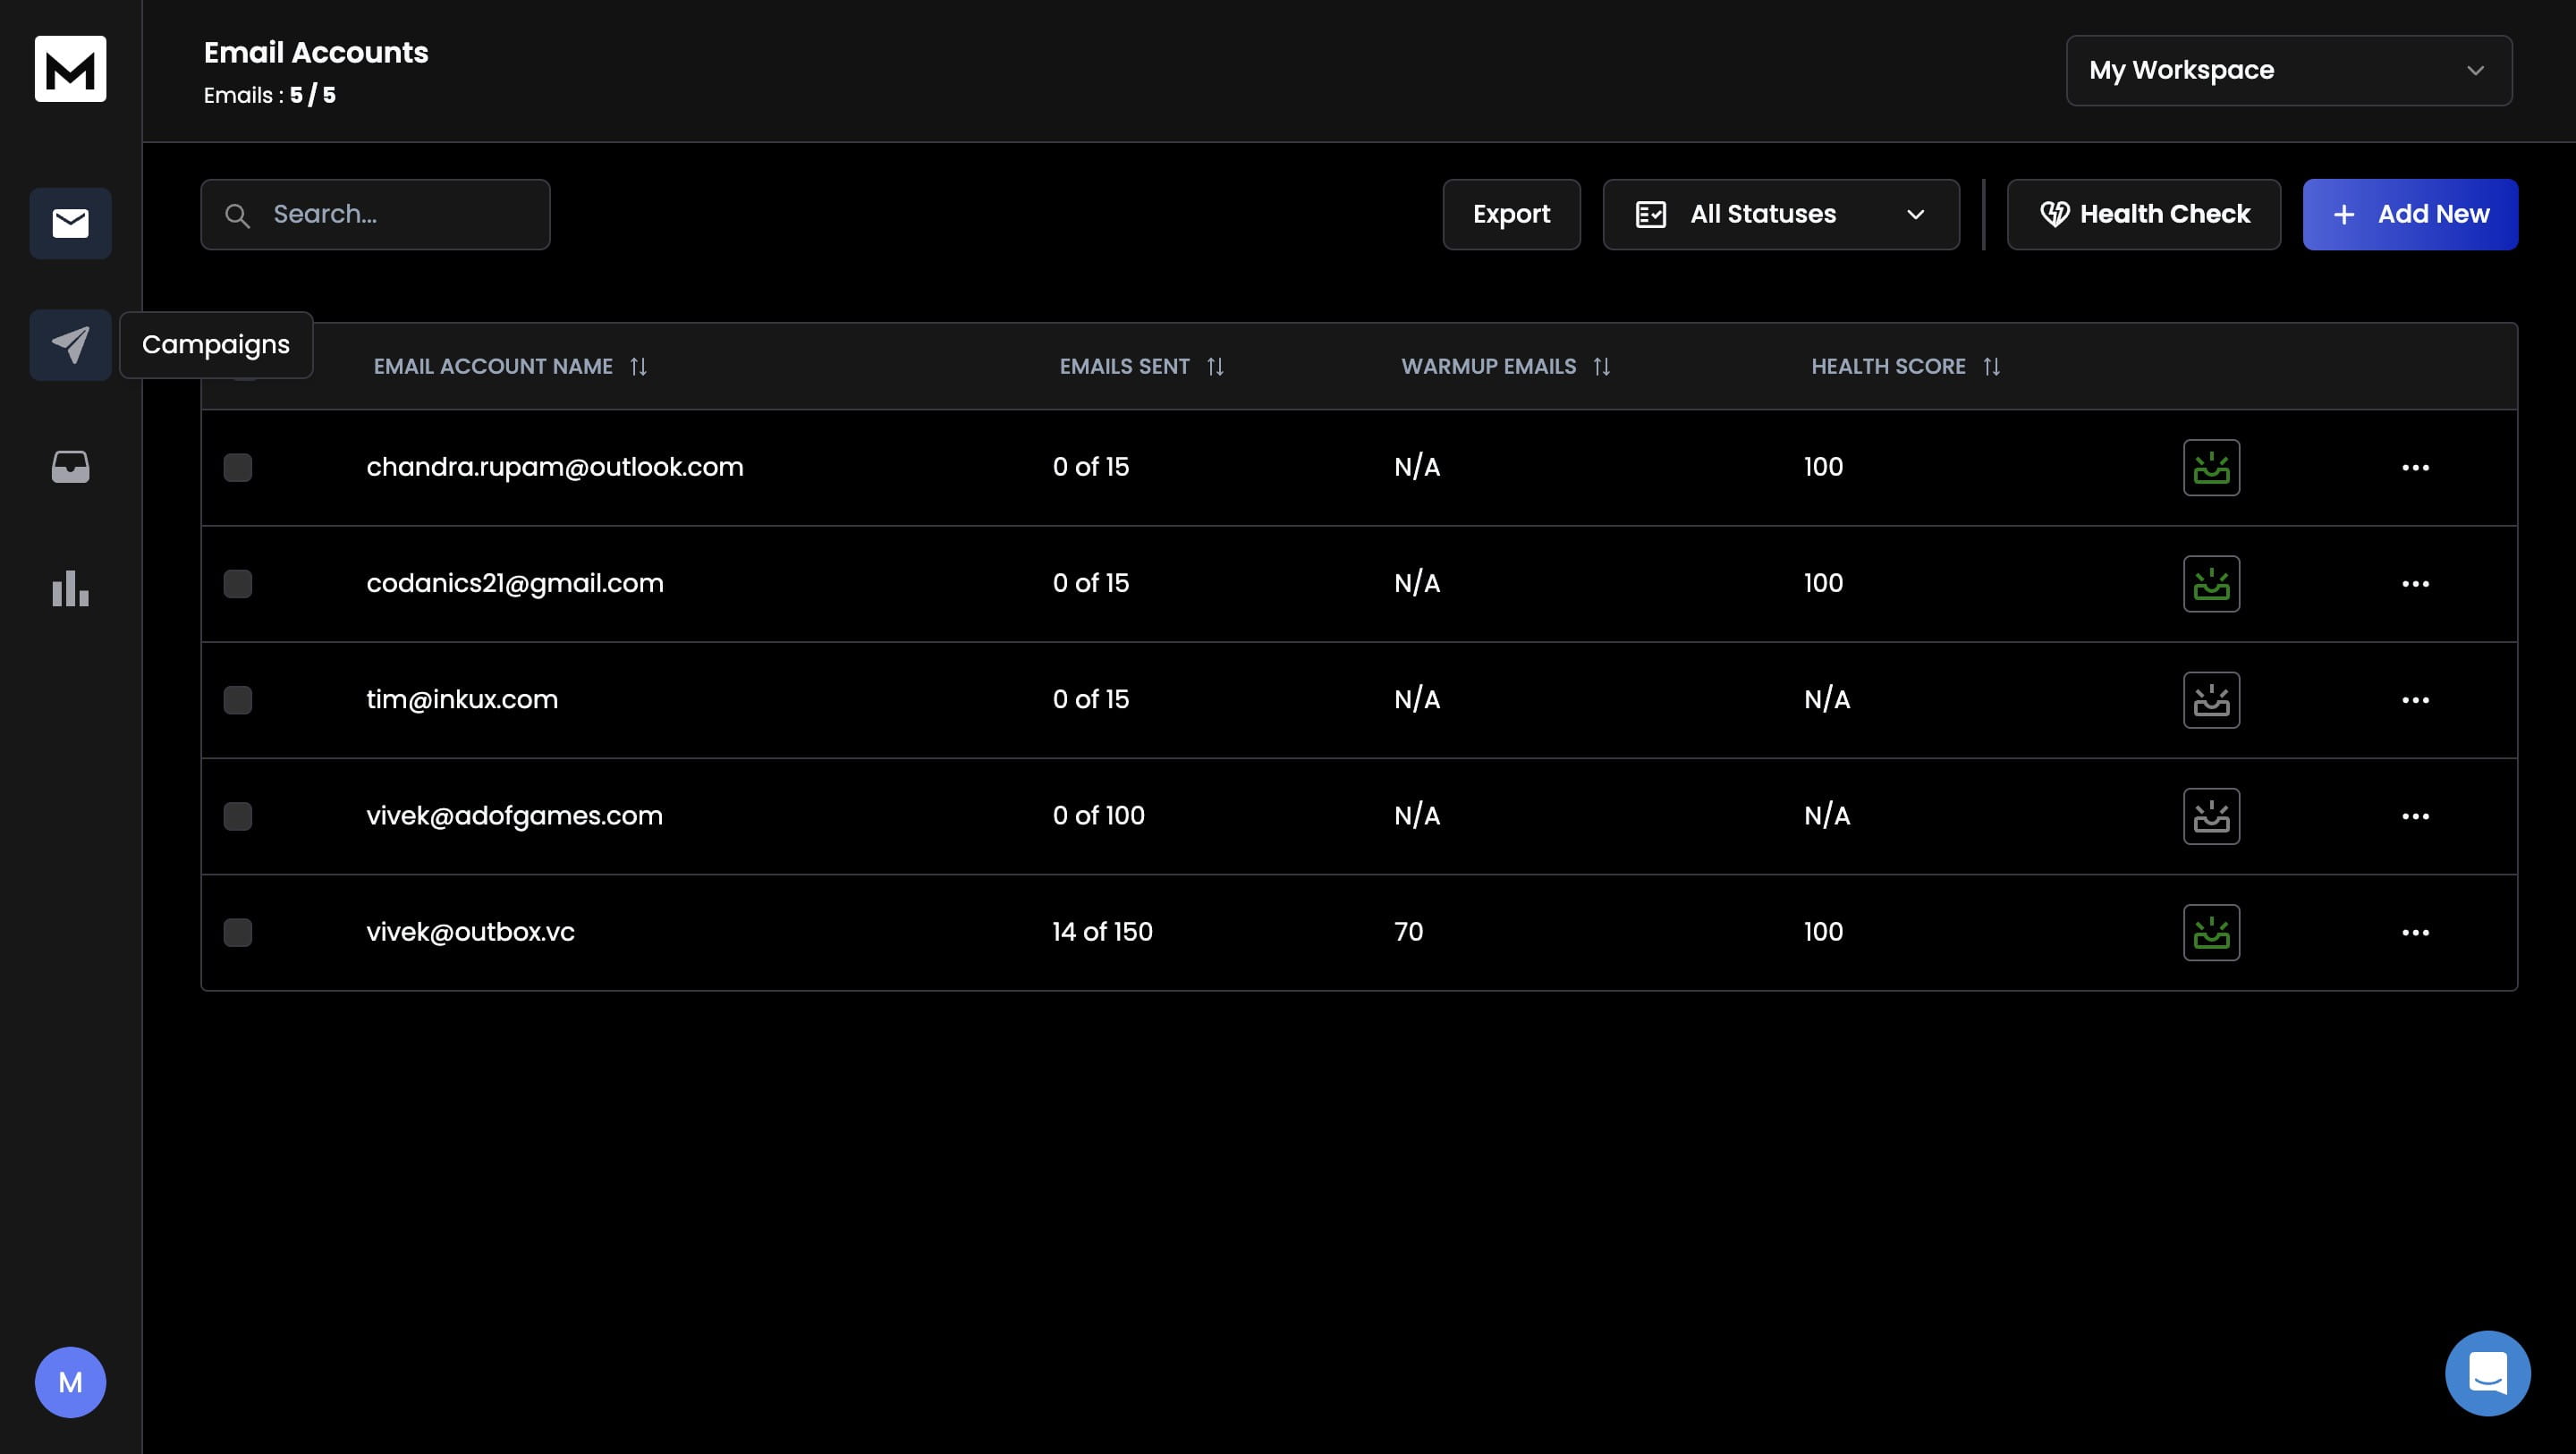
Task: Click warmup icon for vivek@adofgames.com
Action: [x=2211, y=816]
